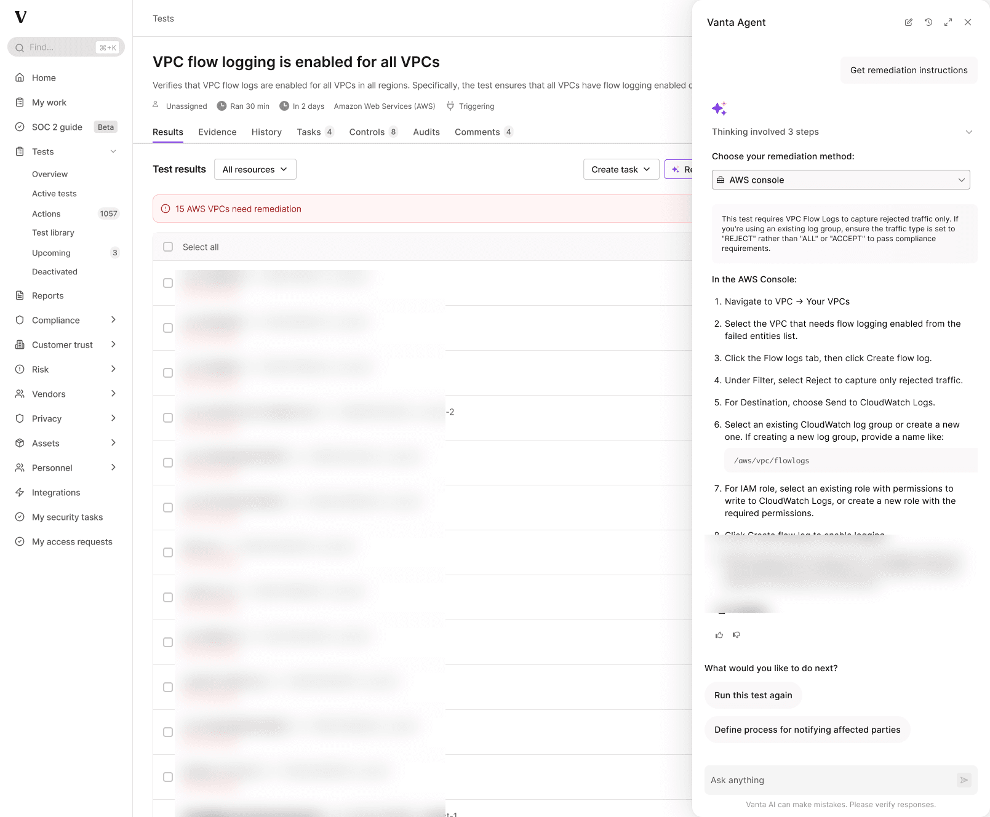Click Get remediation instructions message
Viewport: 990px width, 817px height.
909,70
